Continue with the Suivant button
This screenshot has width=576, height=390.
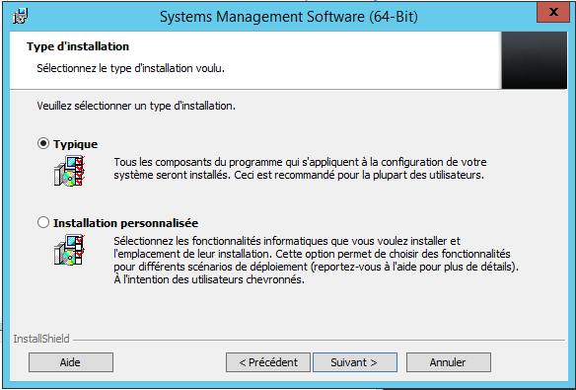pos(355,362)
